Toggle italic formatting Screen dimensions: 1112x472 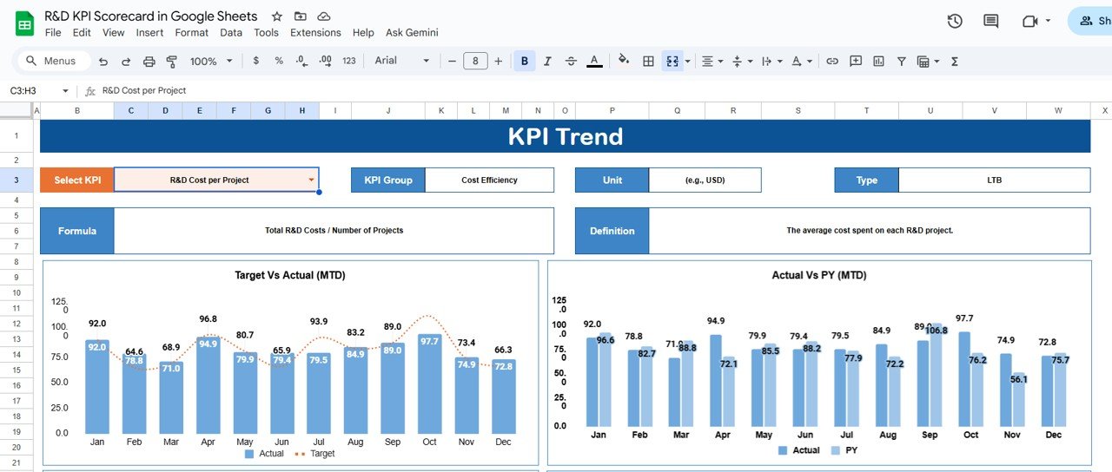coord(547,62)
